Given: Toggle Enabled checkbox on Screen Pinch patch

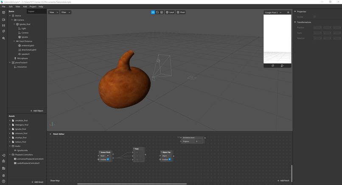Looking at the screenshot, I should (x=108, y=159).
